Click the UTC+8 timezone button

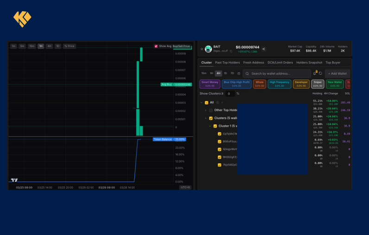(185, 187)
